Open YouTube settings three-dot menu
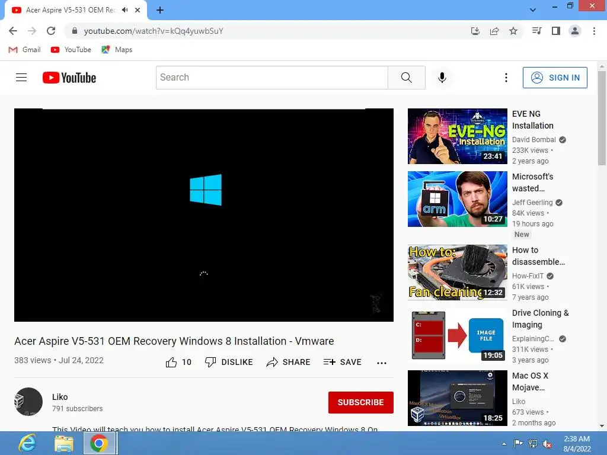 (x=506, y=78)
